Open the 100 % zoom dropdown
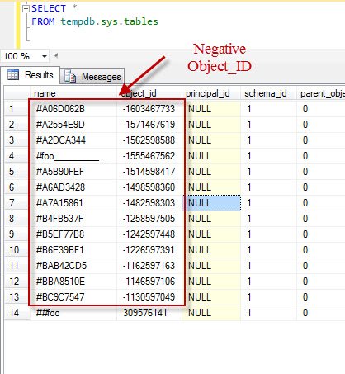The width and height of the screenshot is (345, 374). click(x=44, y=56)
